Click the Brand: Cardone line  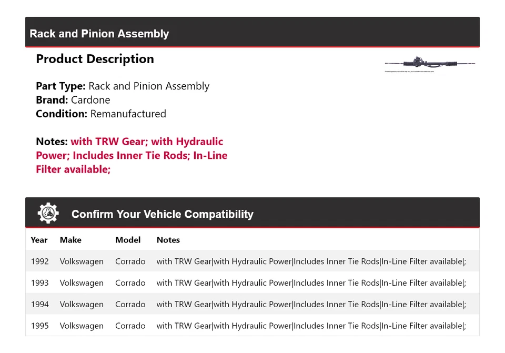pyautogui.click(x=73, y=100)
